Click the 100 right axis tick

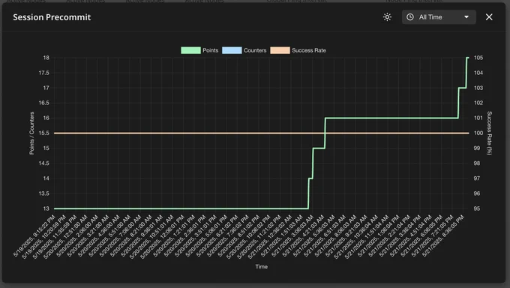point(478,133)
